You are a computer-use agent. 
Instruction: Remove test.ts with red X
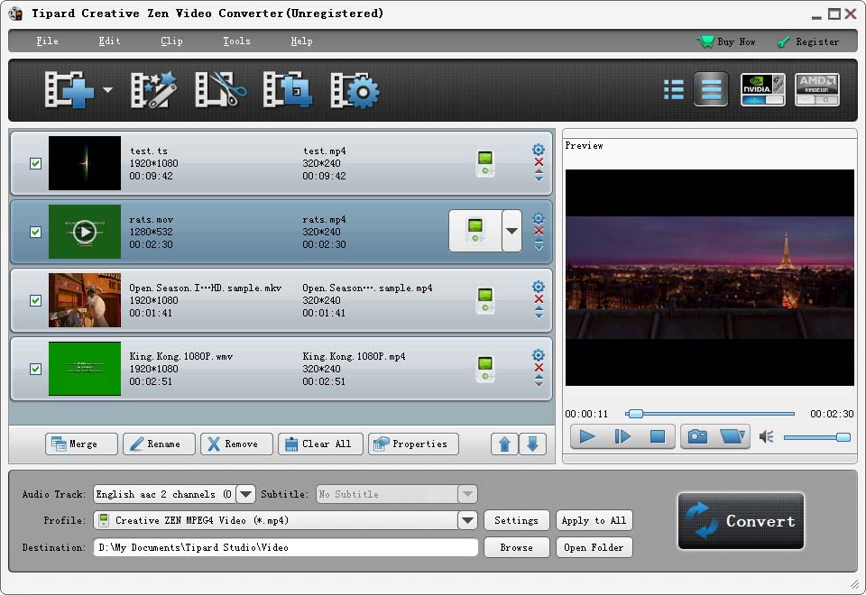click(x=539, y=162)
